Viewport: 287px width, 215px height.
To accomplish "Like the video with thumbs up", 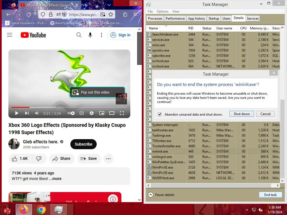I will click(20, 158).
